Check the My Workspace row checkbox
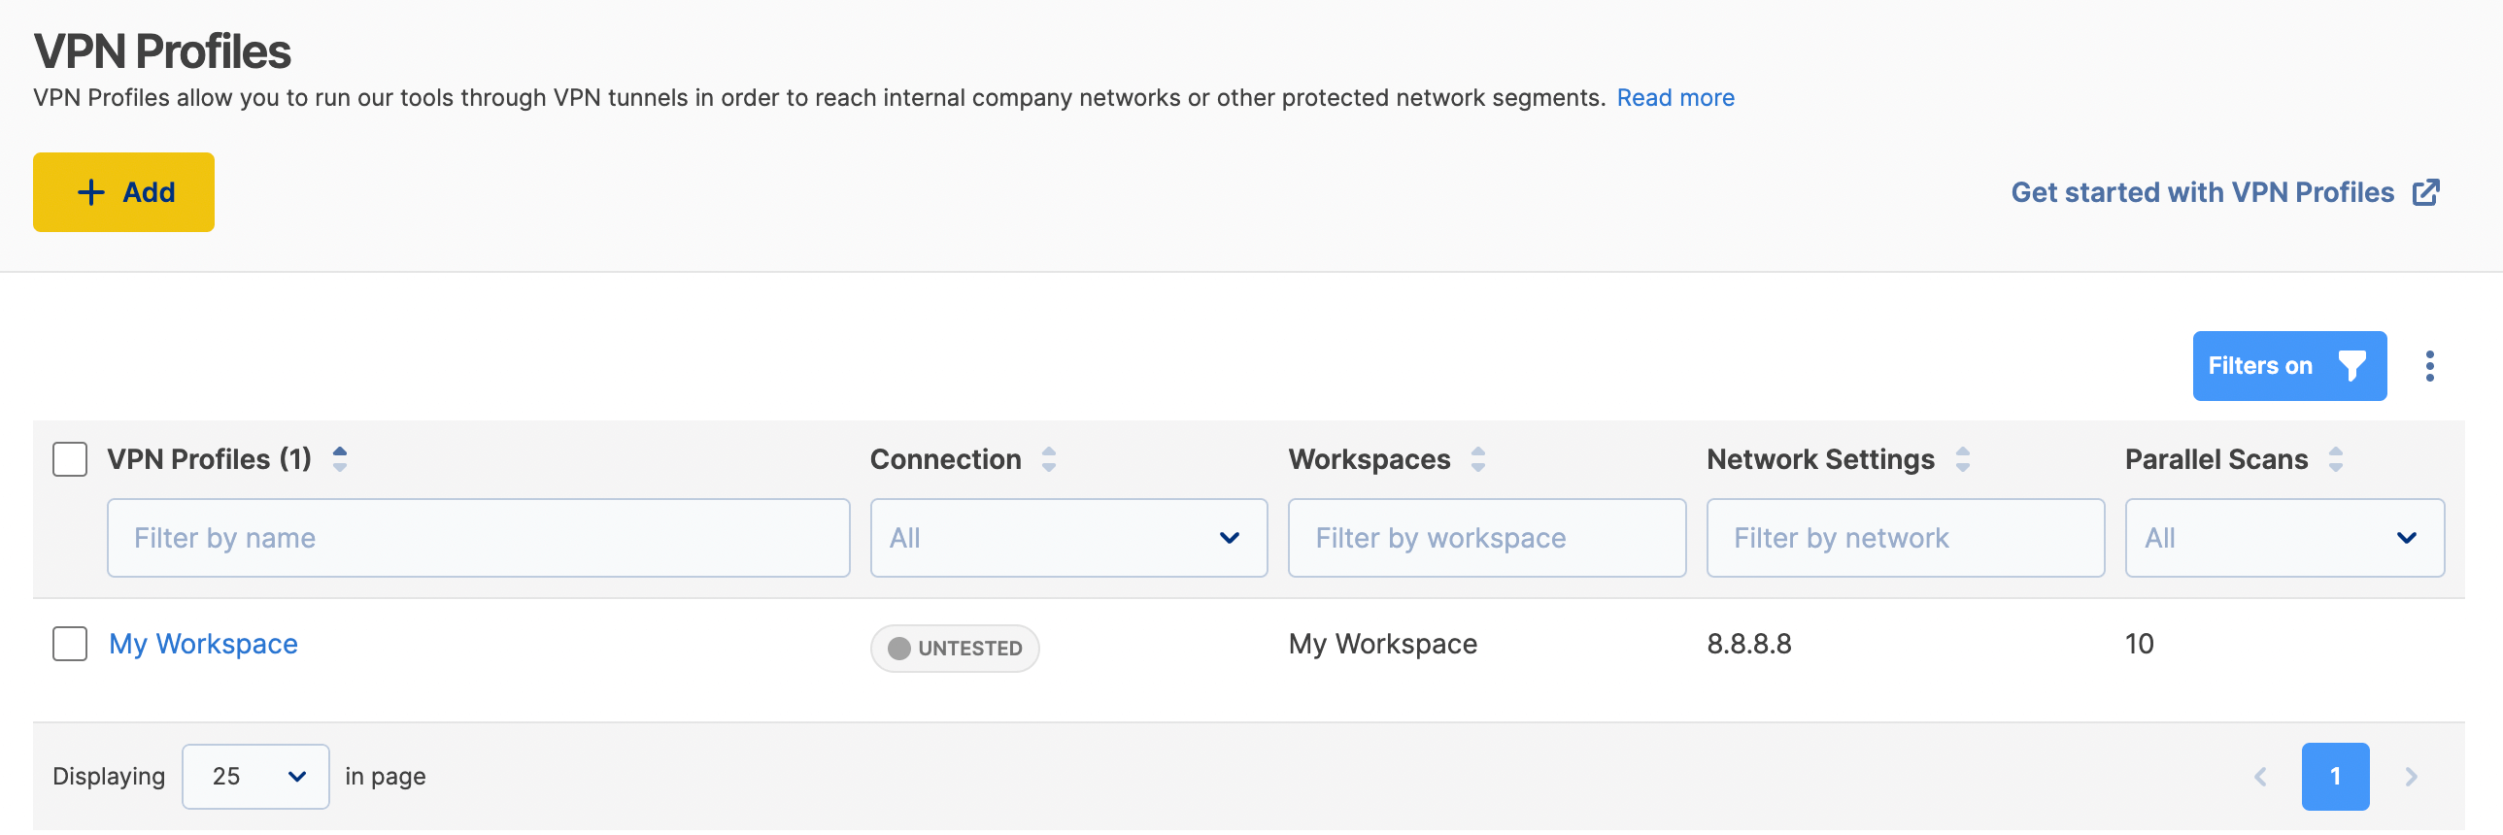The height and width of the screenshot is (835, 2503). 70,644
